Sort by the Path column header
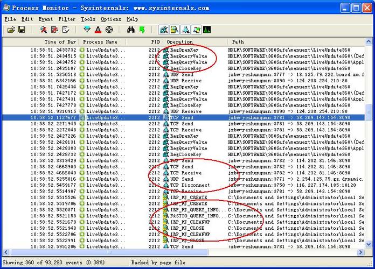375x269 pixels. [x=296, y=42]
